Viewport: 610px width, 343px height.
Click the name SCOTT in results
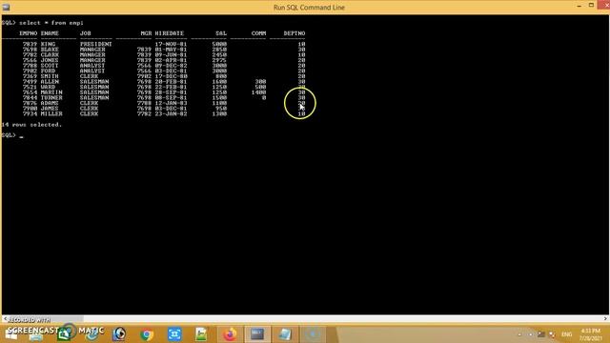click(x=50, y=66)
